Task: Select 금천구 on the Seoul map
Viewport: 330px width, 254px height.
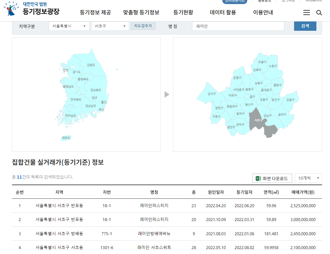Action: 231,127
